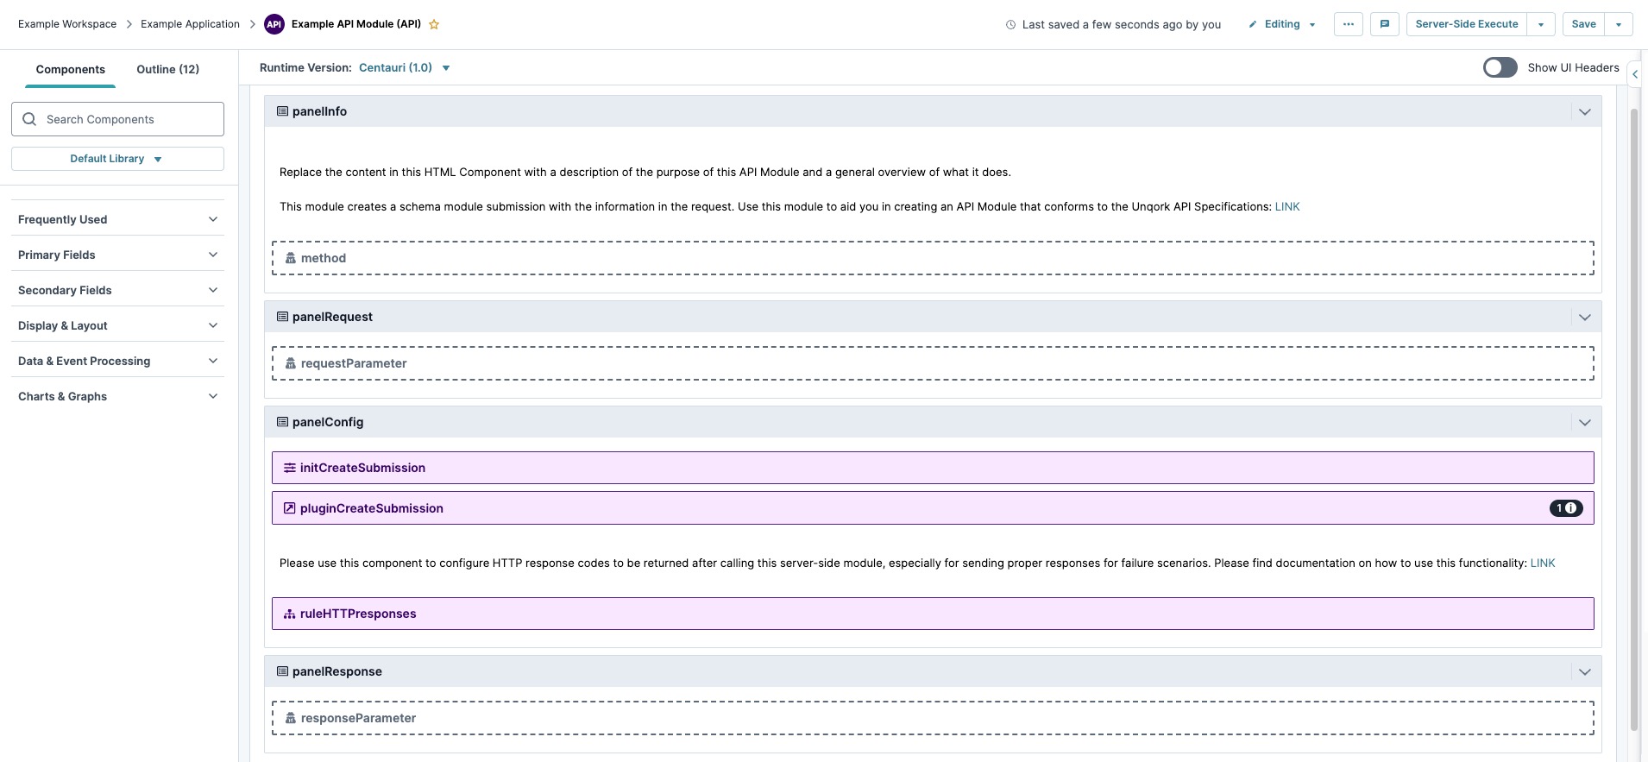Screen dimensions: 1648x762
Task: Click the method hidden component icon
Action: tap(291, 258)
